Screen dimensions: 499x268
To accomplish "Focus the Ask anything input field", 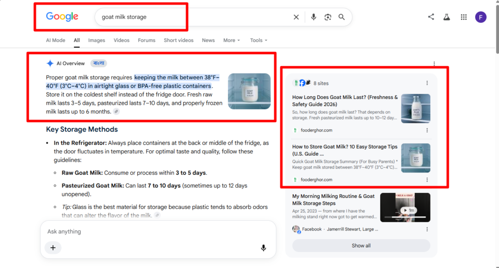I will [158, 231].
